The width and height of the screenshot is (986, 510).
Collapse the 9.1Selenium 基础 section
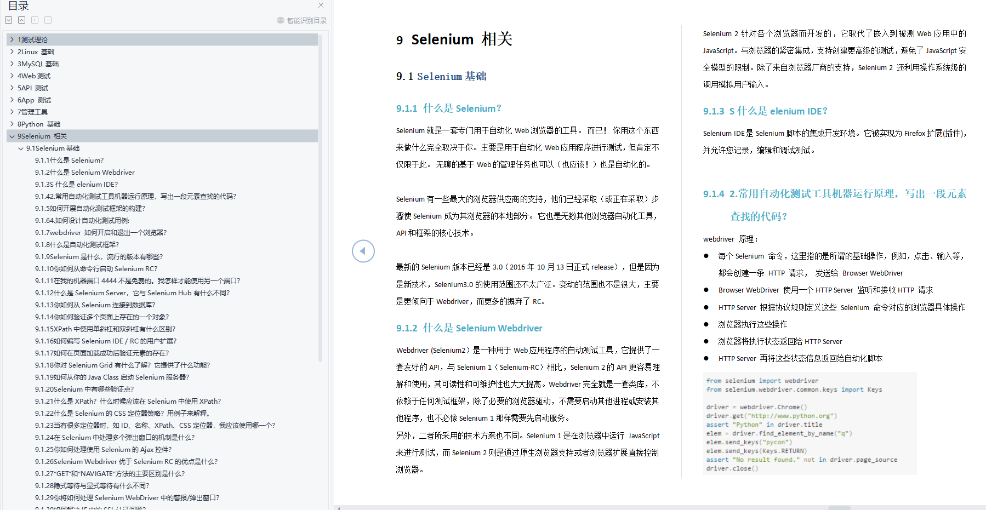(21, 148)
